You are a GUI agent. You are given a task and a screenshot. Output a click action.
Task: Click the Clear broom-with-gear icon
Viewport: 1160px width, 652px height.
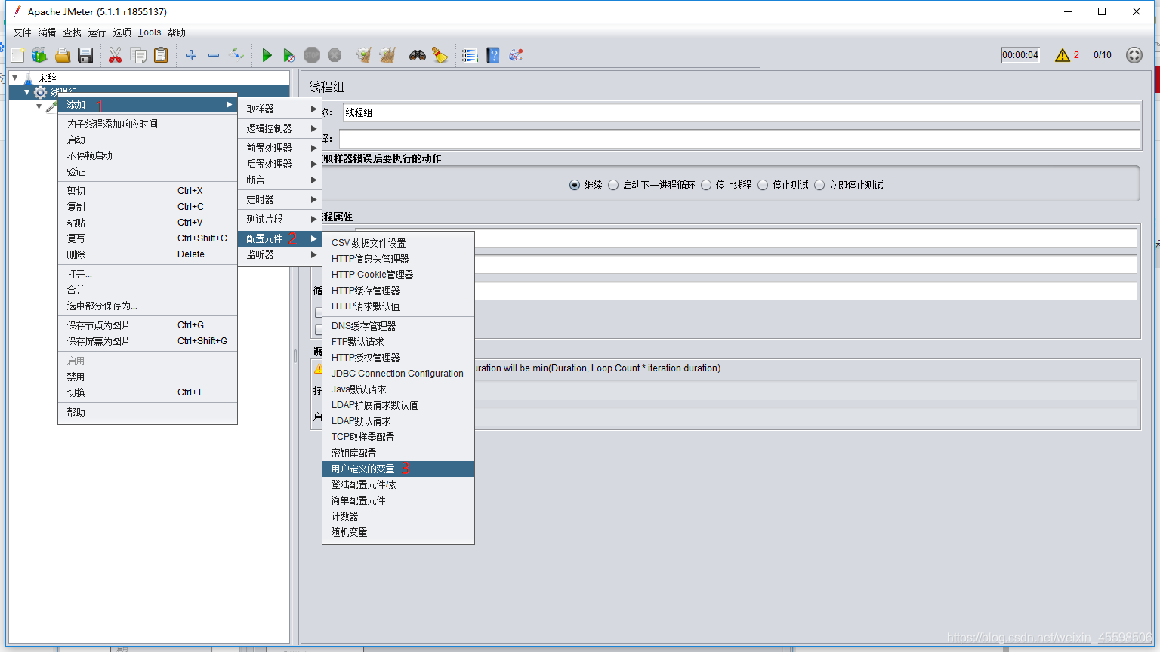pos(364,55)
